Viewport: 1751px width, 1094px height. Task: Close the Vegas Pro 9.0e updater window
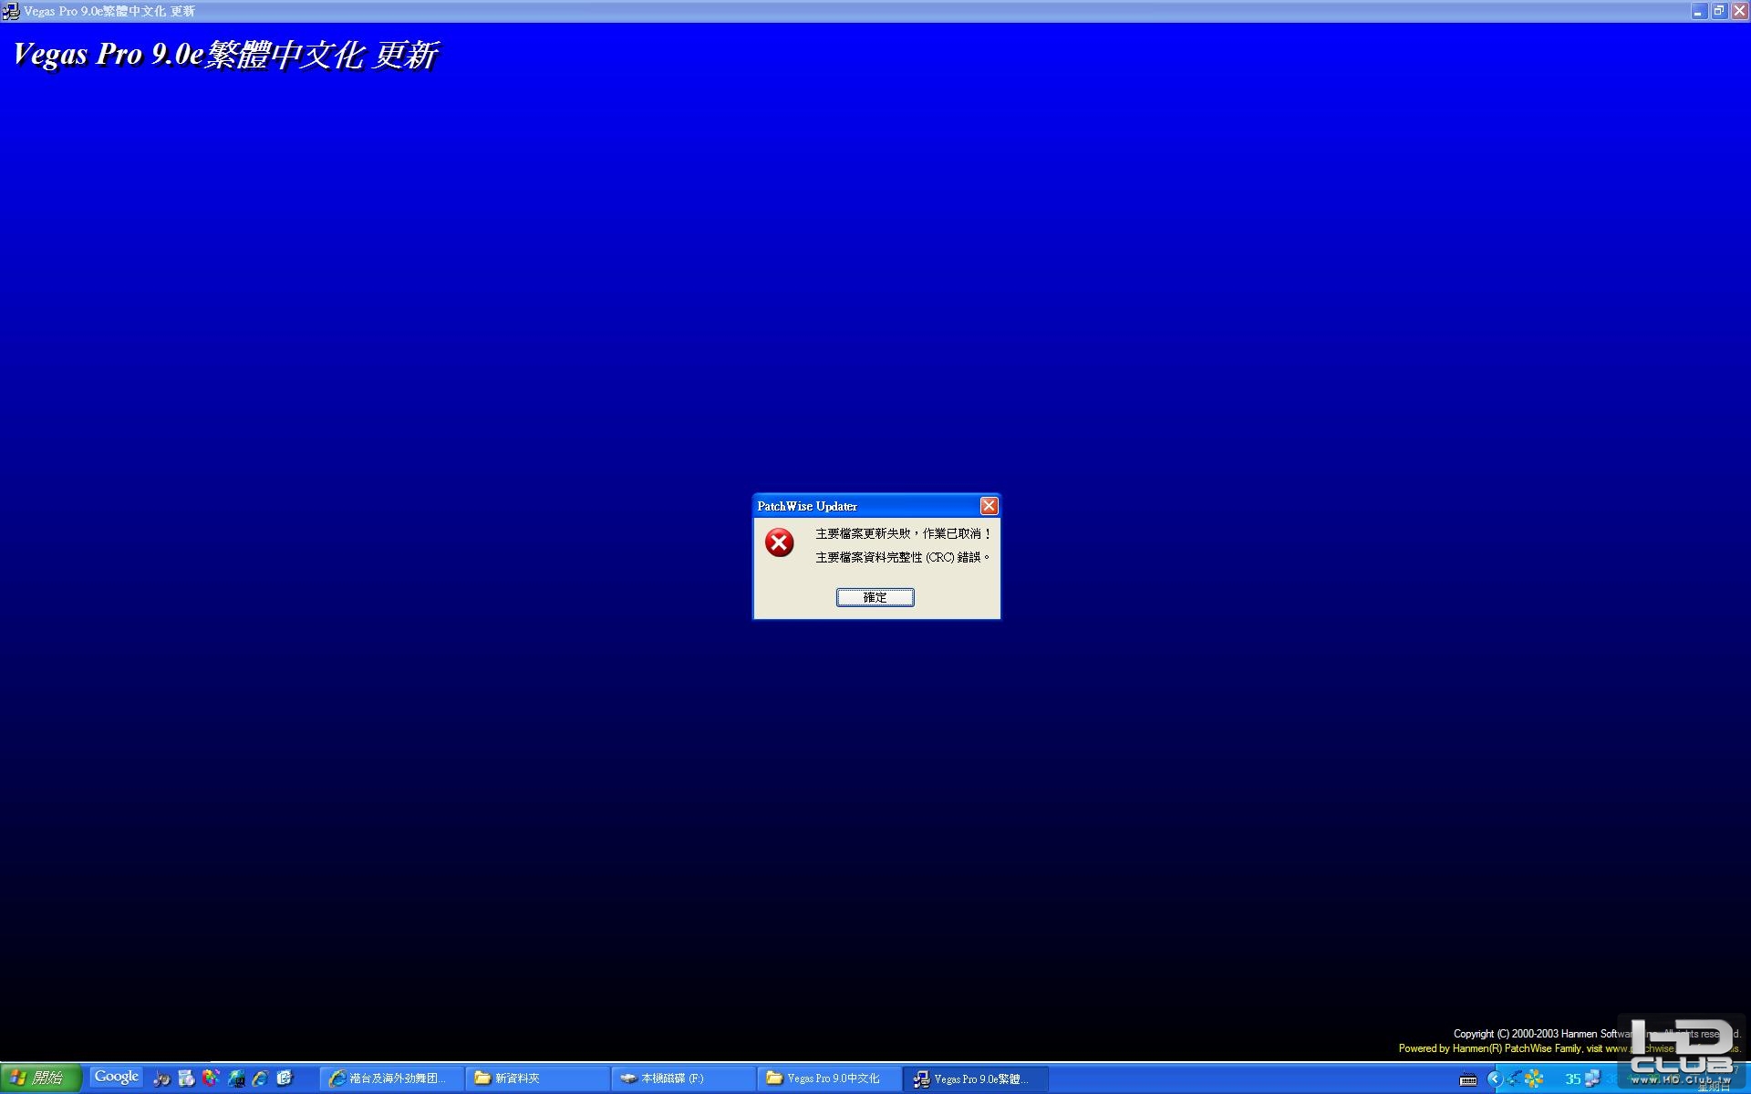1739,11
